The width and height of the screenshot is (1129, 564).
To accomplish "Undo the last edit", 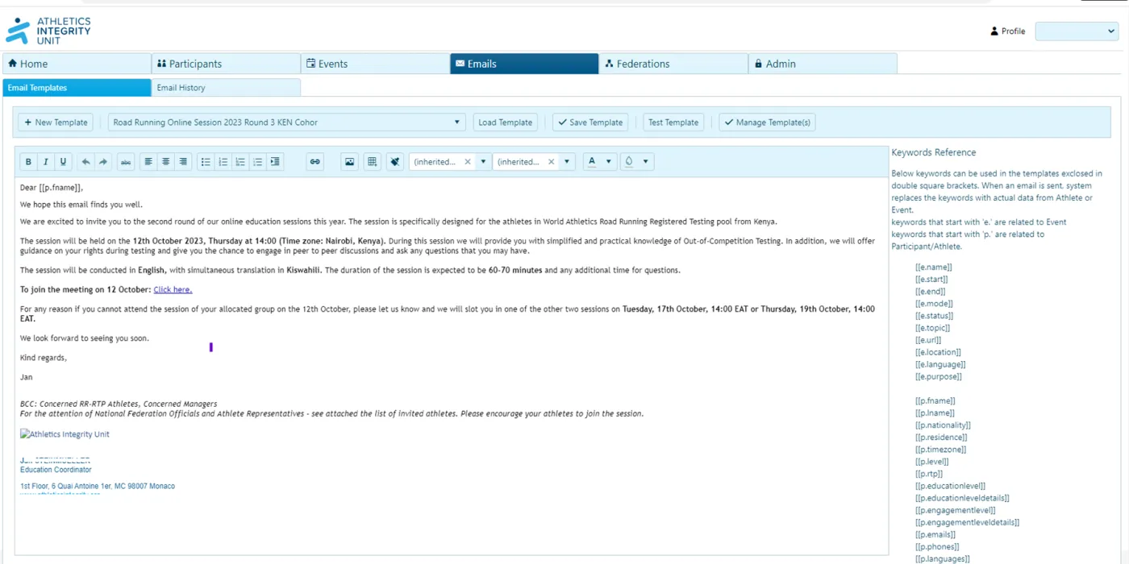I will coord(85,162).
